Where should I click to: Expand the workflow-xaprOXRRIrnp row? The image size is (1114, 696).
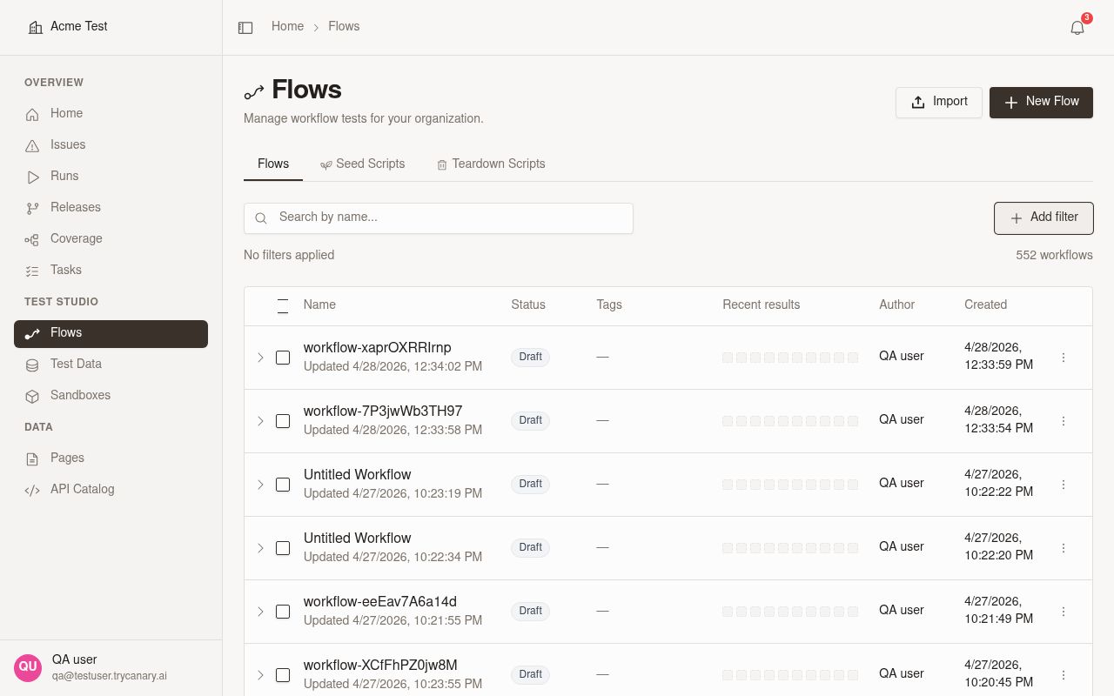260,358
